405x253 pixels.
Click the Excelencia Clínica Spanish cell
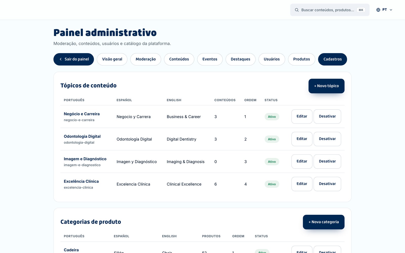click(133, 184)
